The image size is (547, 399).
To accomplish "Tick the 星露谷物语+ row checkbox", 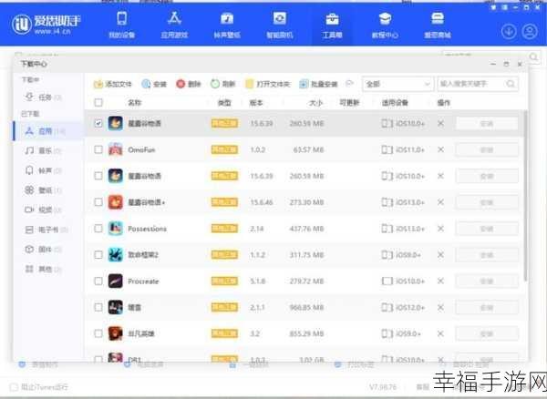I will click(x=98, y=202).
